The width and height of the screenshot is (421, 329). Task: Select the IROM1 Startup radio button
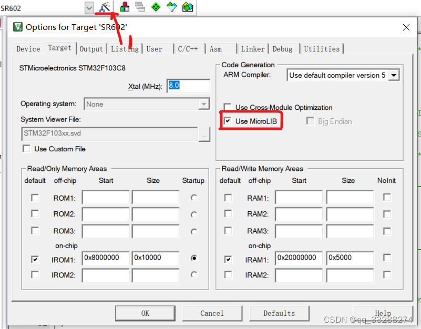tap(194, 258)
